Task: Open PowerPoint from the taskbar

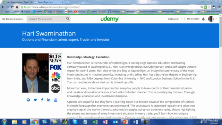Action: (125, 122)
